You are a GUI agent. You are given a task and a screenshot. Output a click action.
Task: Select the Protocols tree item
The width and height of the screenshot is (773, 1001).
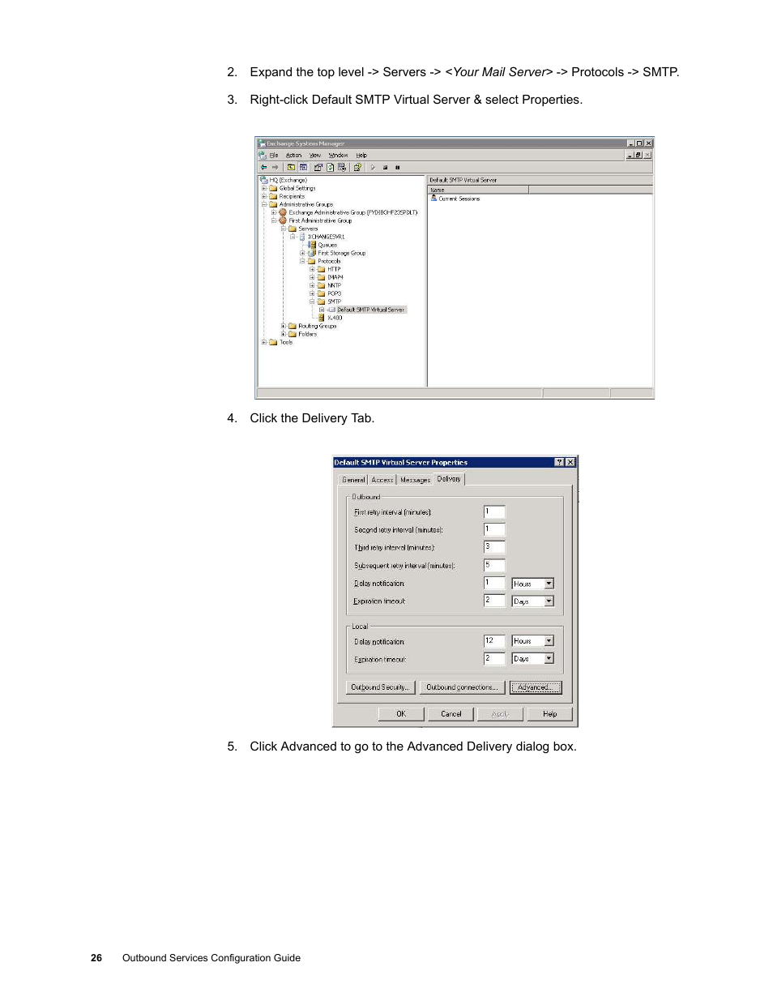329,261
